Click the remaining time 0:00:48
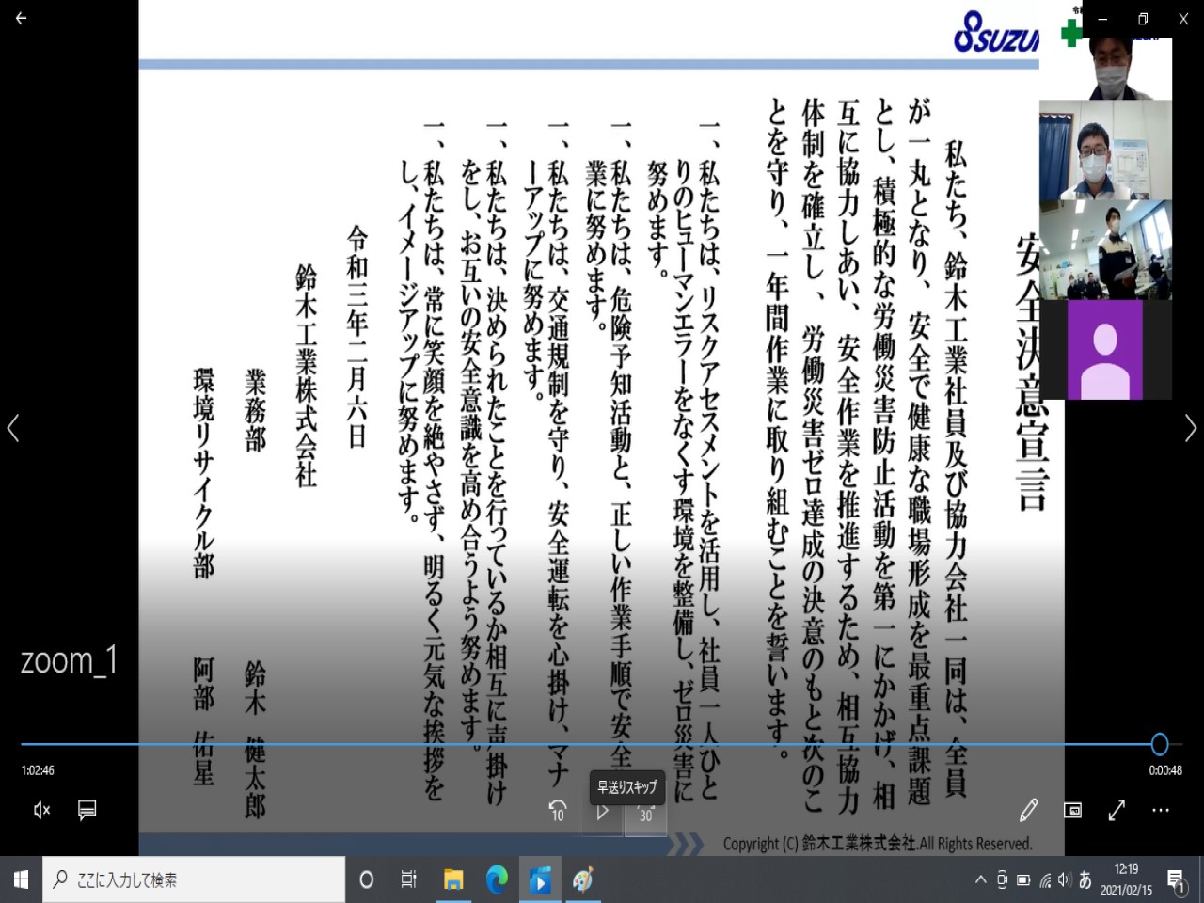Screen dimensions: 1204x903 pos(1165,770)
